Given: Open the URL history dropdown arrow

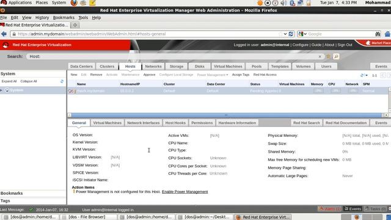Looking at the screenshot, I should tap(285, 34).
